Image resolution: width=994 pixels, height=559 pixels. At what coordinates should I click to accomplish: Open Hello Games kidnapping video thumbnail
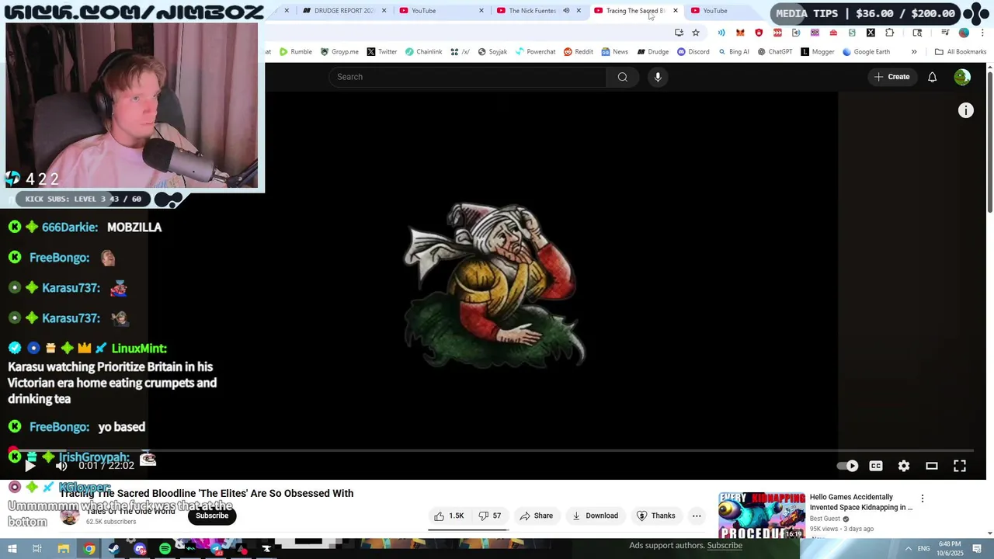click(762, 515)
